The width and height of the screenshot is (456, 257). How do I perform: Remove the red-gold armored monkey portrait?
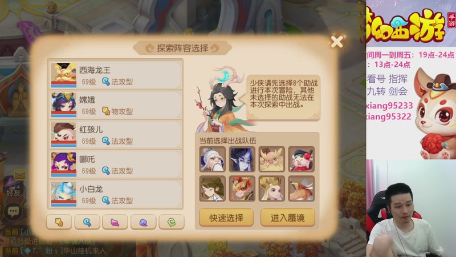242,188
